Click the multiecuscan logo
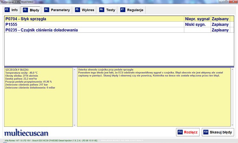238x143 pixels. (x=26, y=133)
